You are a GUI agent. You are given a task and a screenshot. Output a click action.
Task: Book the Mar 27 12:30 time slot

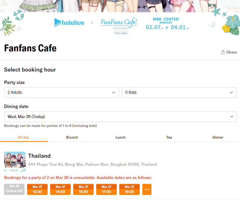click(x=37, y=189)
